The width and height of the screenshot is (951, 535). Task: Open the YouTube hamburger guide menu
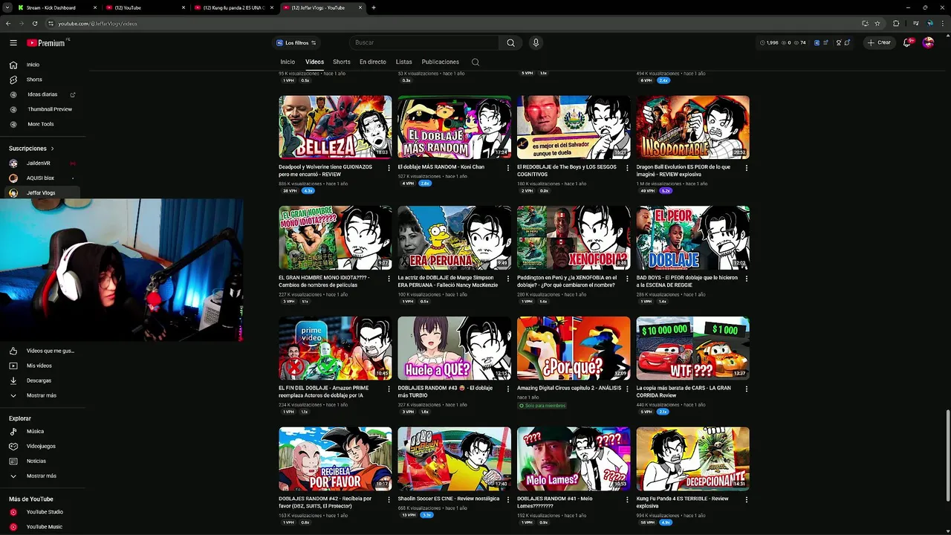click(x=13, y=43)
